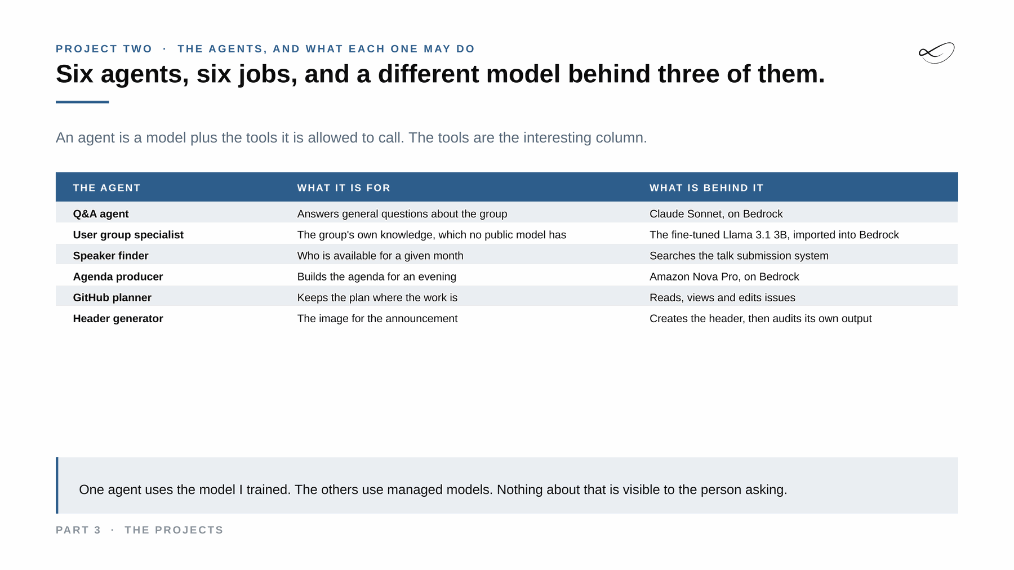Click the swirl logo icon top right
The width and height of the screenshot is (1014, 570).
pyautogui.click(x=936, y=53)
